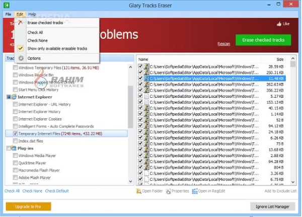The image size is (302, 217).
Task: Click file icon of the 262.63 KB row
Action: [x=146, y=85]
